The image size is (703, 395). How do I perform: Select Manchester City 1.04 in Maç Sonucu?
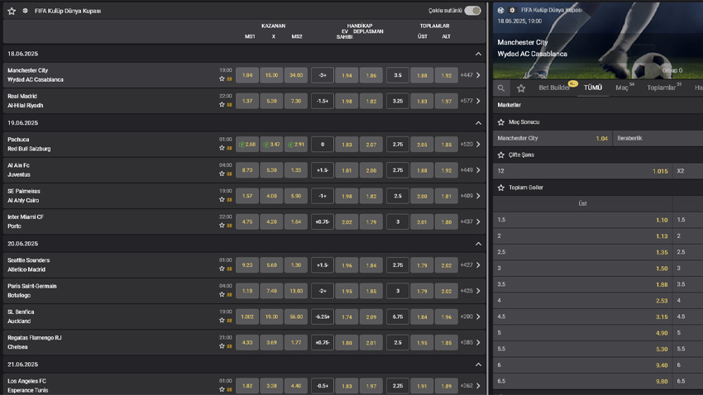tap(552, 138)
